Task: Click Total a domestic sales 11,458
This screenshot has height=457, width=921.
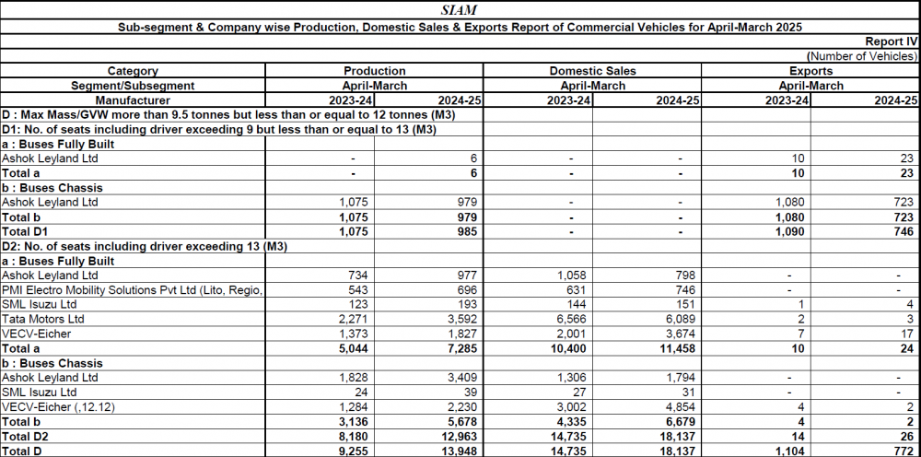Action: 678,348
